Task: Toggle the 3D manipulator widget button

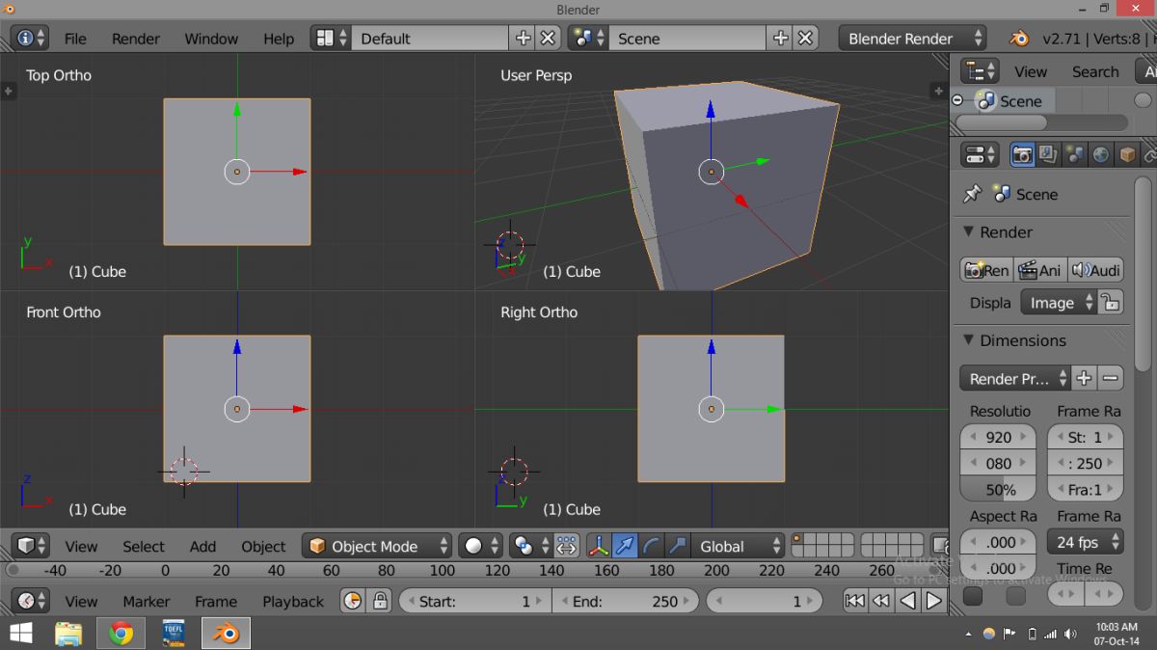Action: pos(598,546)
